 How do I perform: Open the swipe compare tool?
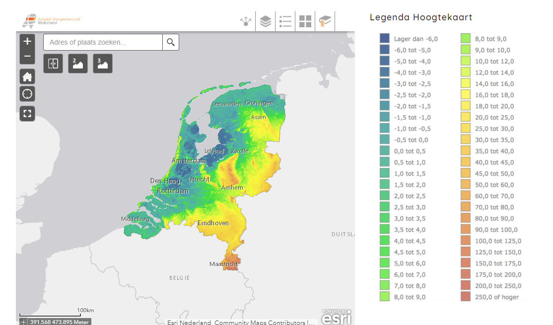click(53, 64)
